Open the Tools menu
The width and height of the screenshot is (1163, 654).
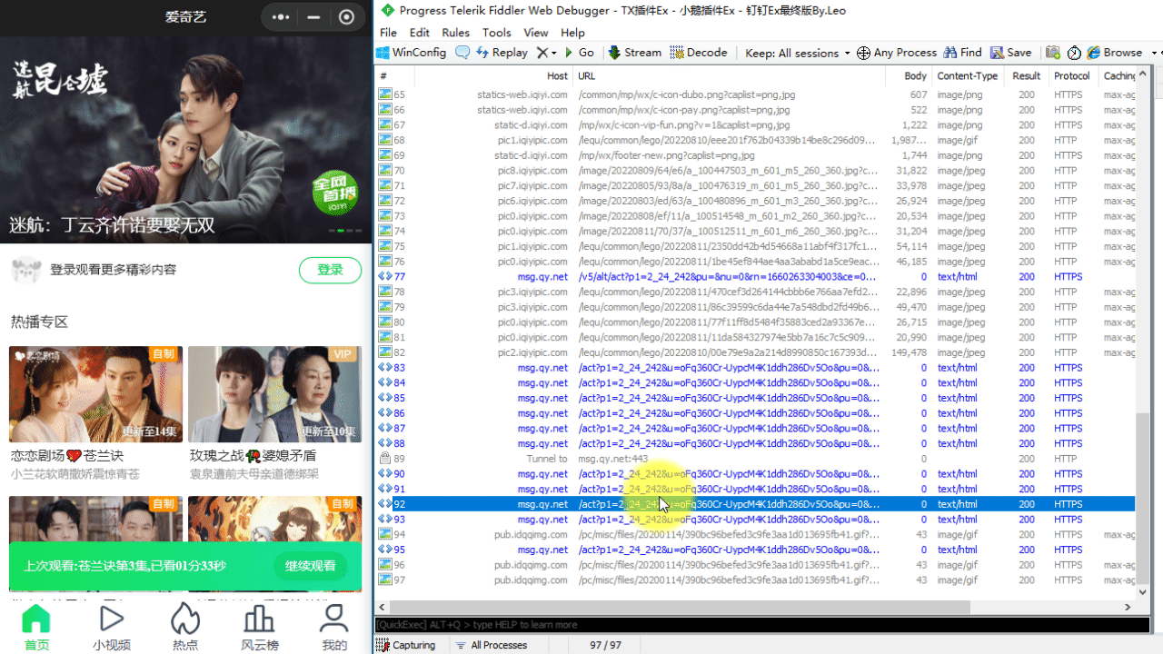pos(497,33)
